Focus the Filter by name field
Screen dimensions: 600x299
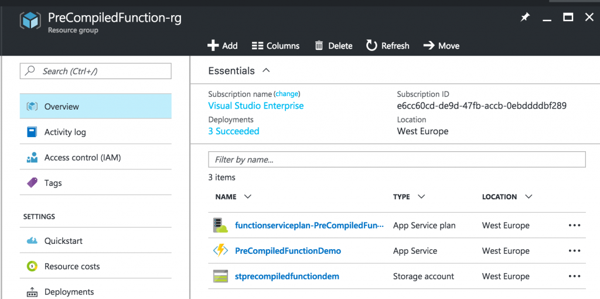coord(397,159)
